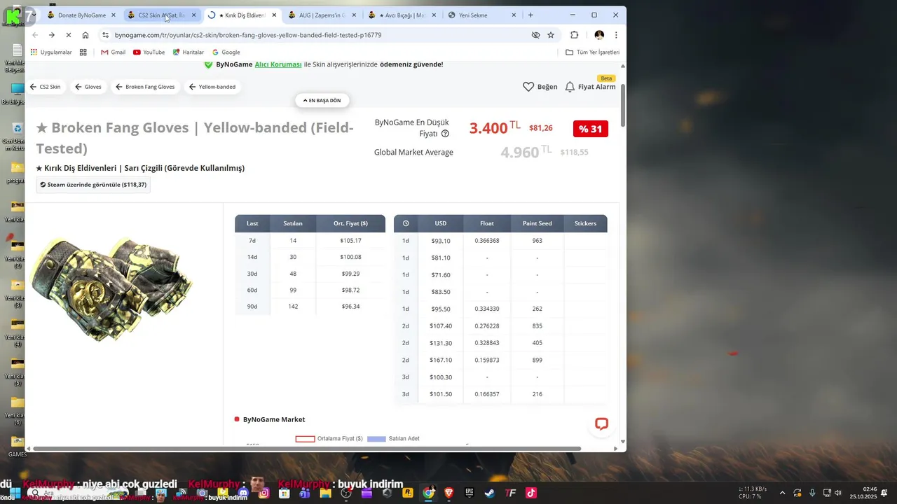Open Brave browser from the taskbar
897x504 pixels.
click(x=448, y=493)
